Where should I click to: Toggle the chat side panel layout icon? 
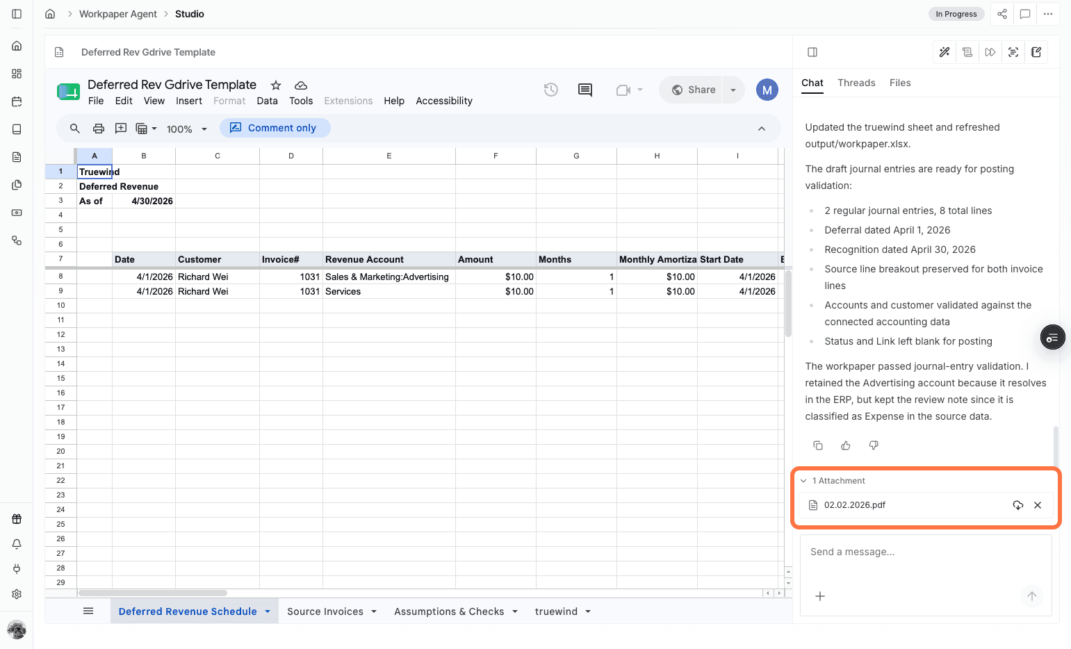(812, 52)
